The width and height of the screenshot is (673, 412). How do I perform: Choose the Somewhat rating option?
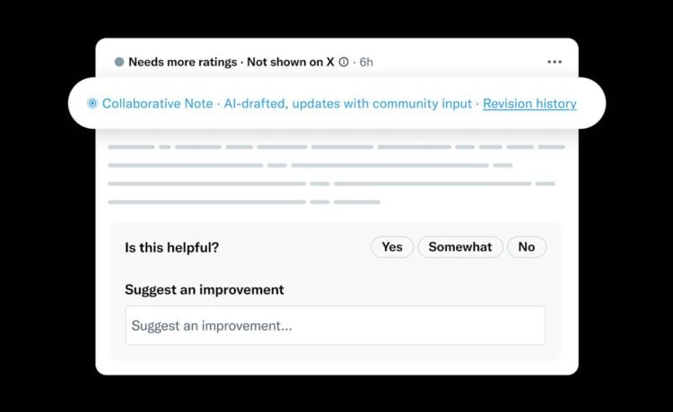tap(459, 247)
